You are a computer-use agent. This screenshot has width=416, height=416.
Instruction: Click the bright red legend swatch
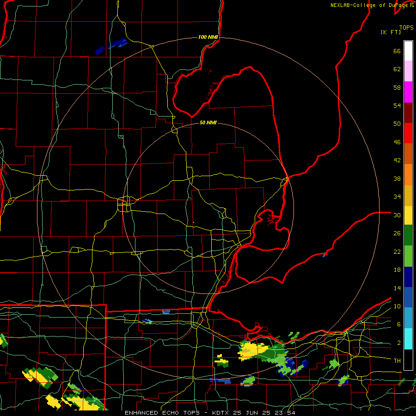(x=408, y=133)
